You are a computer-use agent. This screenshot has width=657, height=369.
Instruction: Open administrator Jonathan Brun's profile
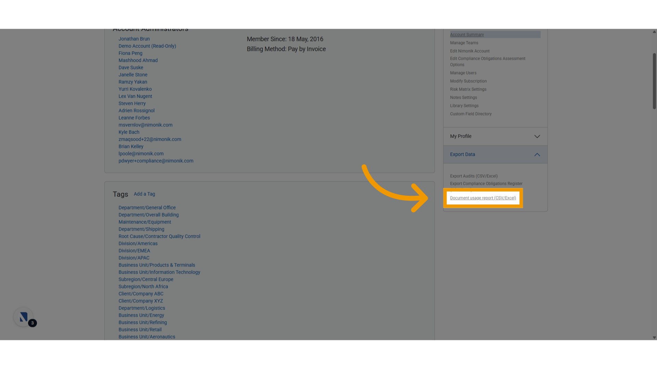click(134, 39)
